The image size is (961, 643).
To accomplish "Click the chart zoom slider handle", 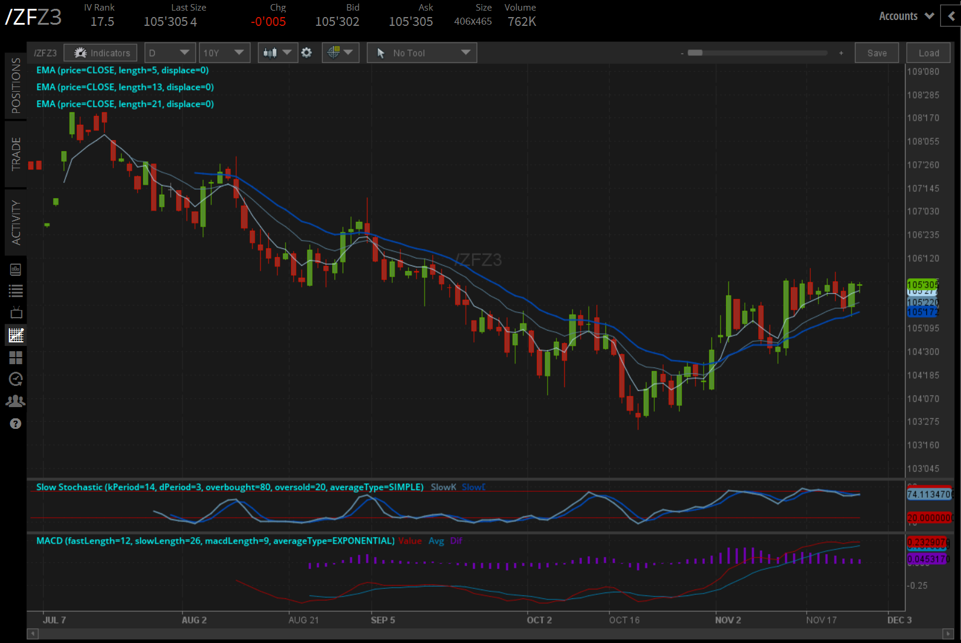I will pos(695,53).
